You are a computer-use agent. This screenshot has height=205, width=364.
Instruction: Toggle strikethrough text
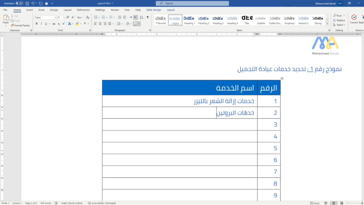click(x=54, y=24)
